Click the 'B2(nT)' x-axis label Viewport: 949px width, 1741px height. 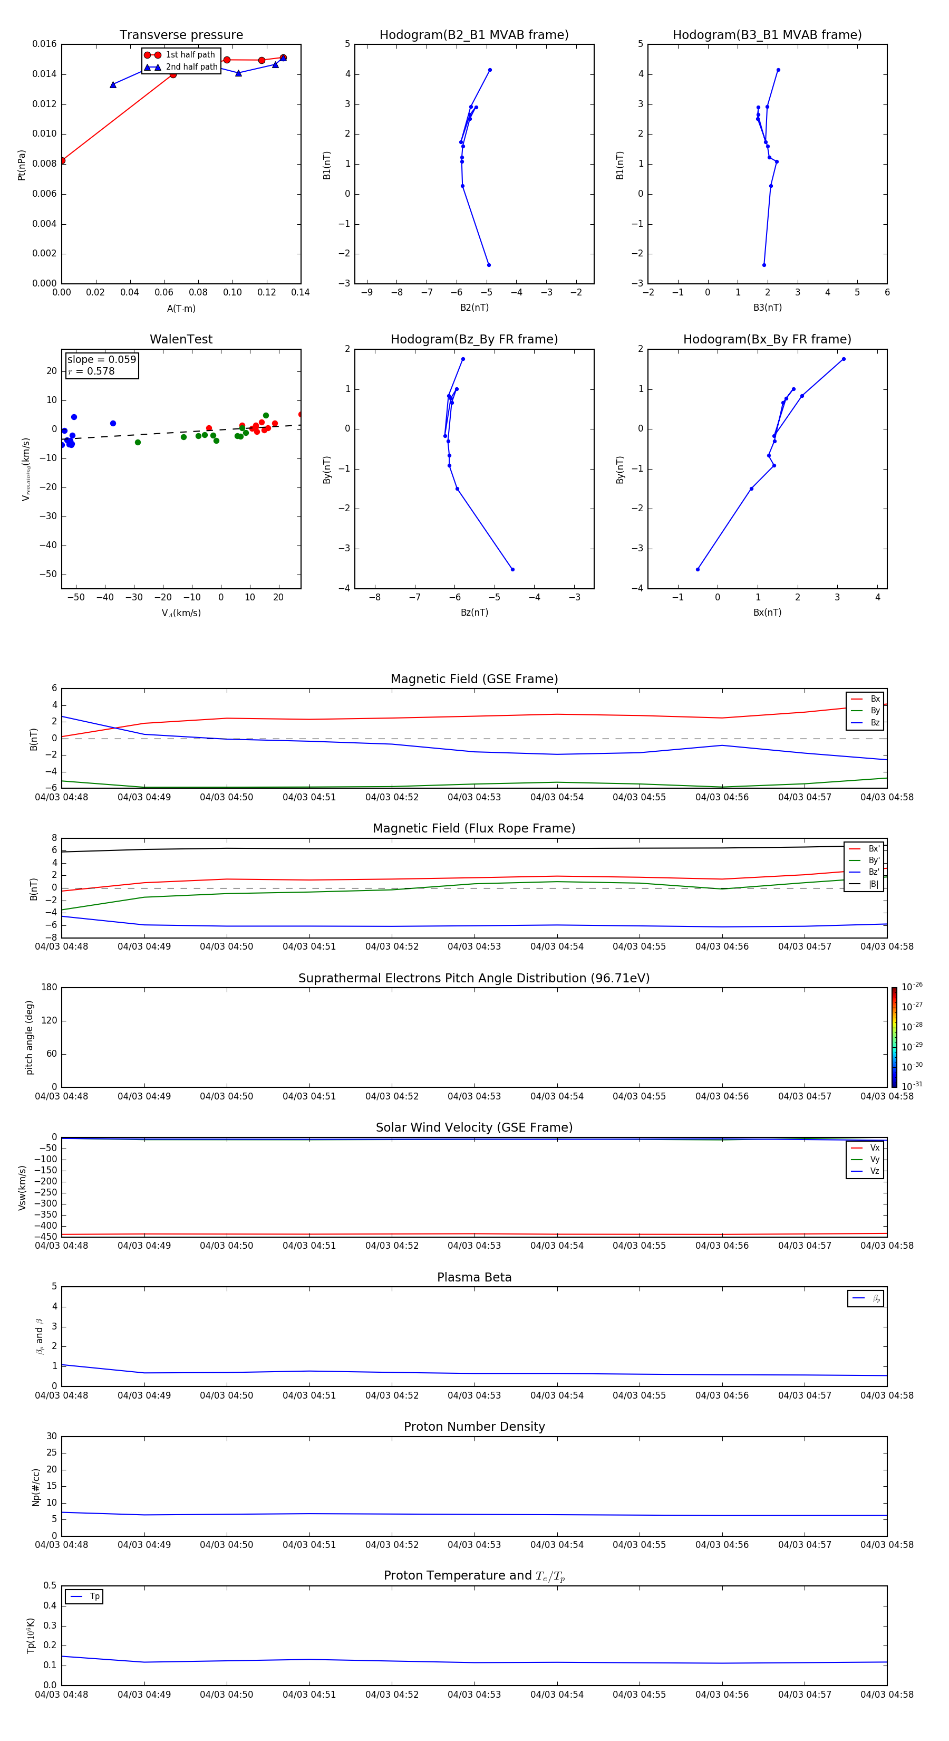[474, 308]
